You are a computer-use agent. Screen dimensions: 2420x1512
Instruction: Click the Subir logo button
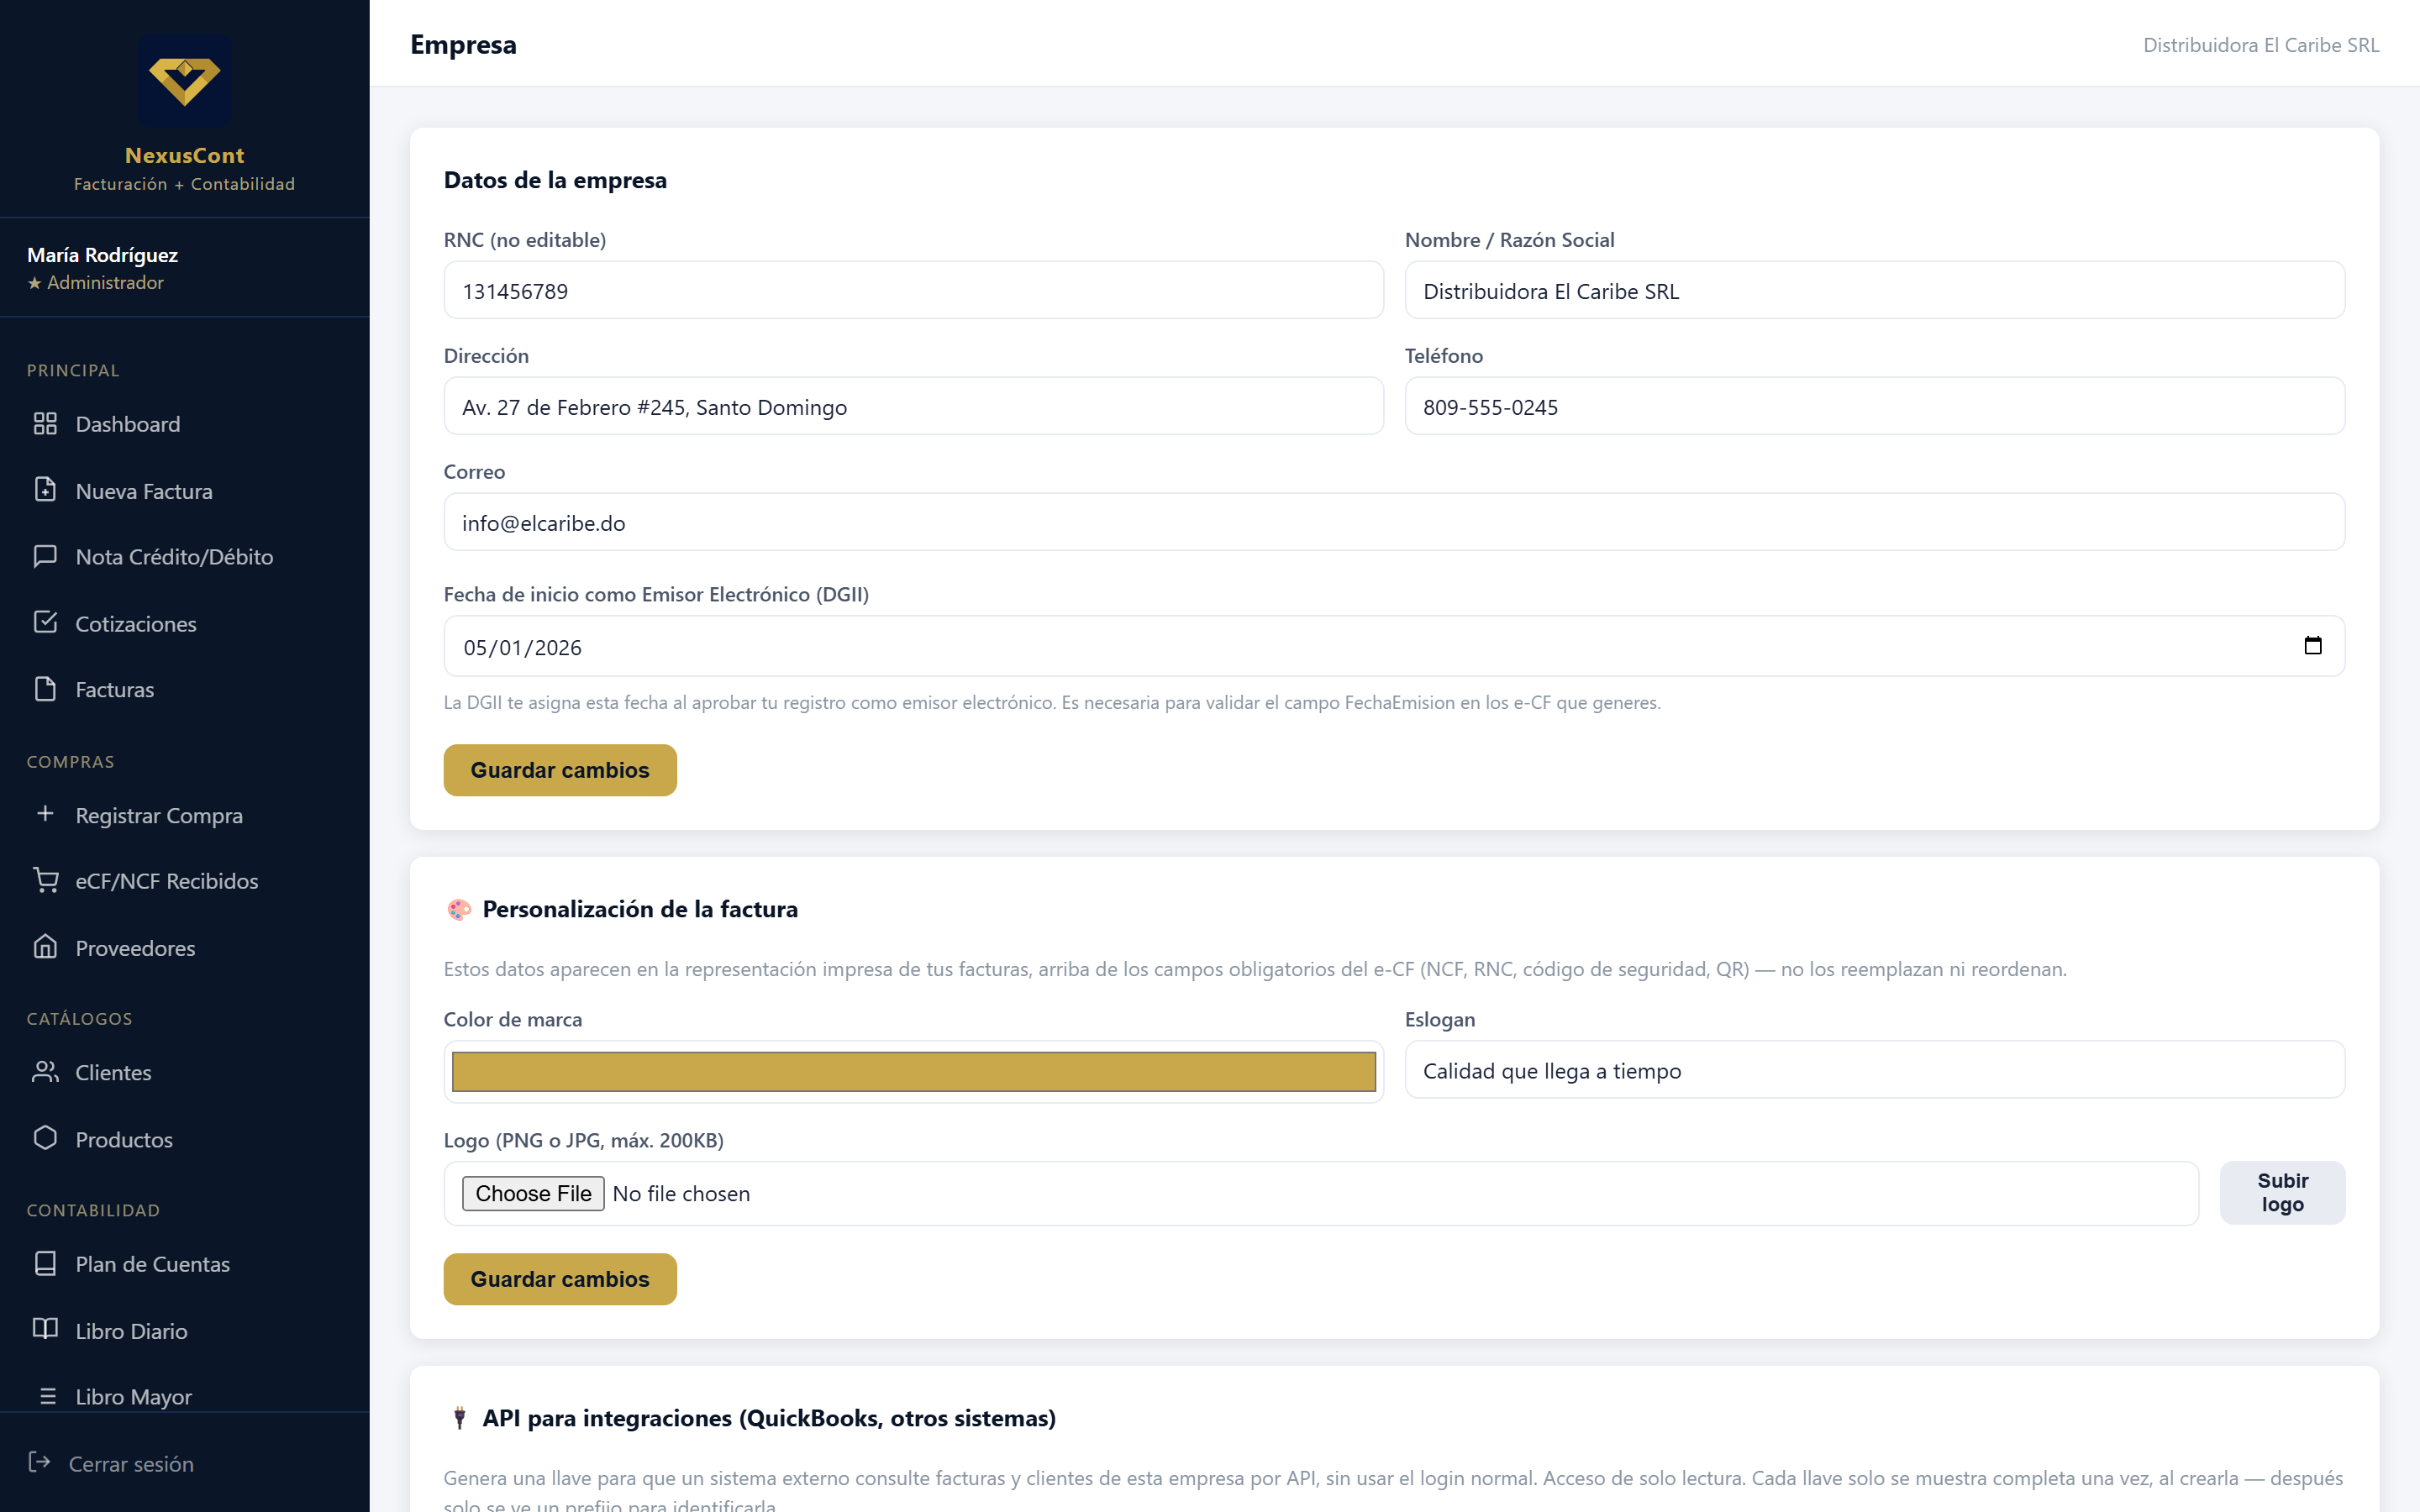2282,1192
